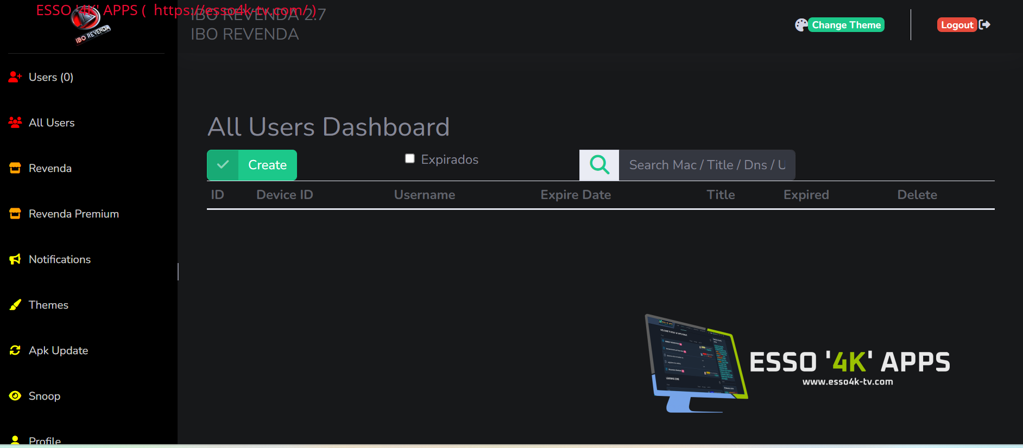Click the refresh icon for Apk Update
The width and height of the screenshot is (1023, 448).
15,350
